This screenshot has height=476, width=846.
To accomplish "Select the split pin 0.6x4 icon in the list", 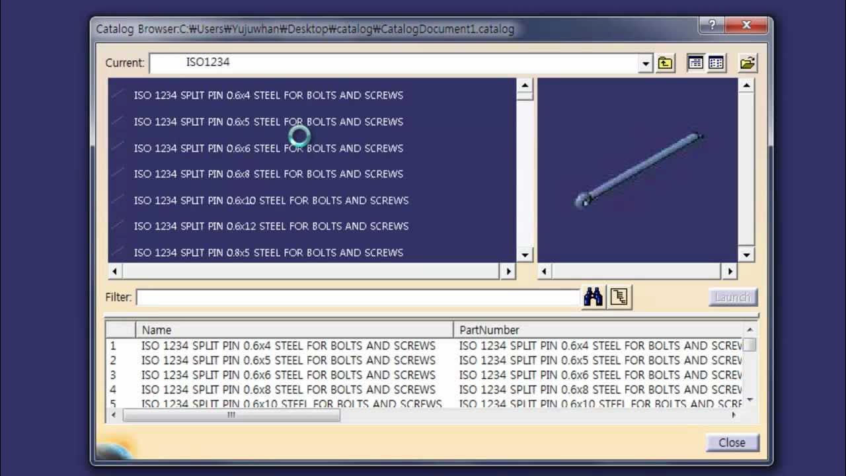I will click(118, 95).
